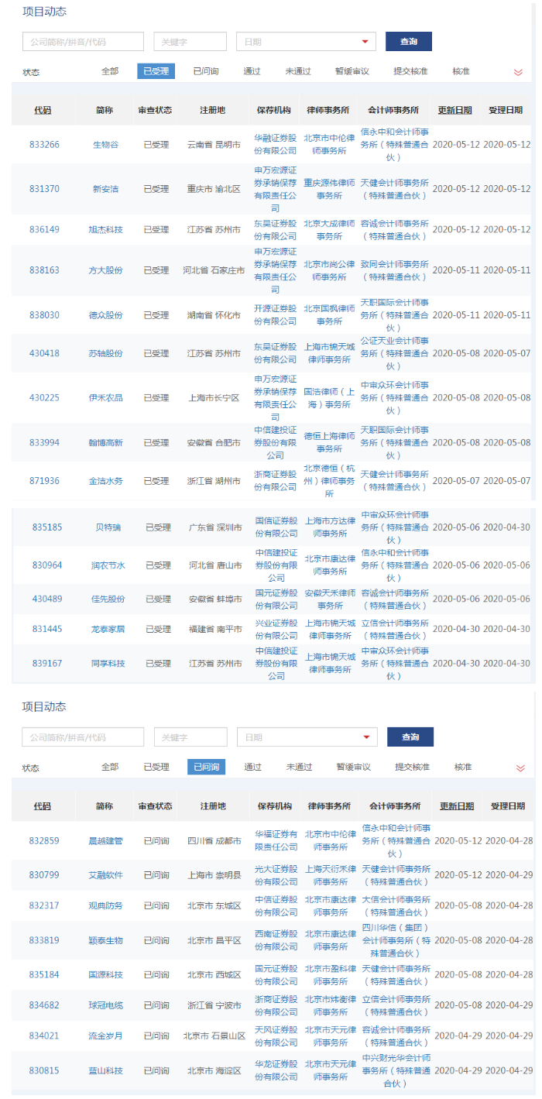The height and width of the screenshot is (1099, 542).
Task: Open the 日期 dropdown in the upper panel
Action: point(306,42)
